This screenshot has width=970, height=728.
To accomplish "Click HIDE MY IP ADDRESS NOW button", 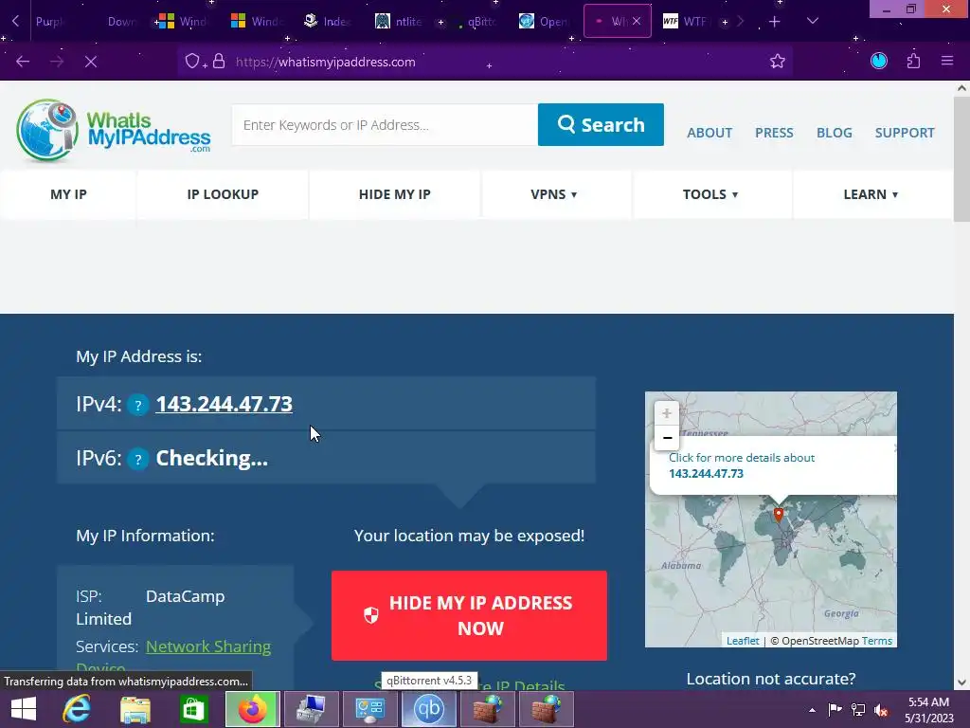I will pyautogui.click(x=469, y=616).
